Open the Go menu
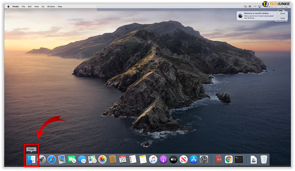This screenshot has height=171, width=295. tap(43, 6)
